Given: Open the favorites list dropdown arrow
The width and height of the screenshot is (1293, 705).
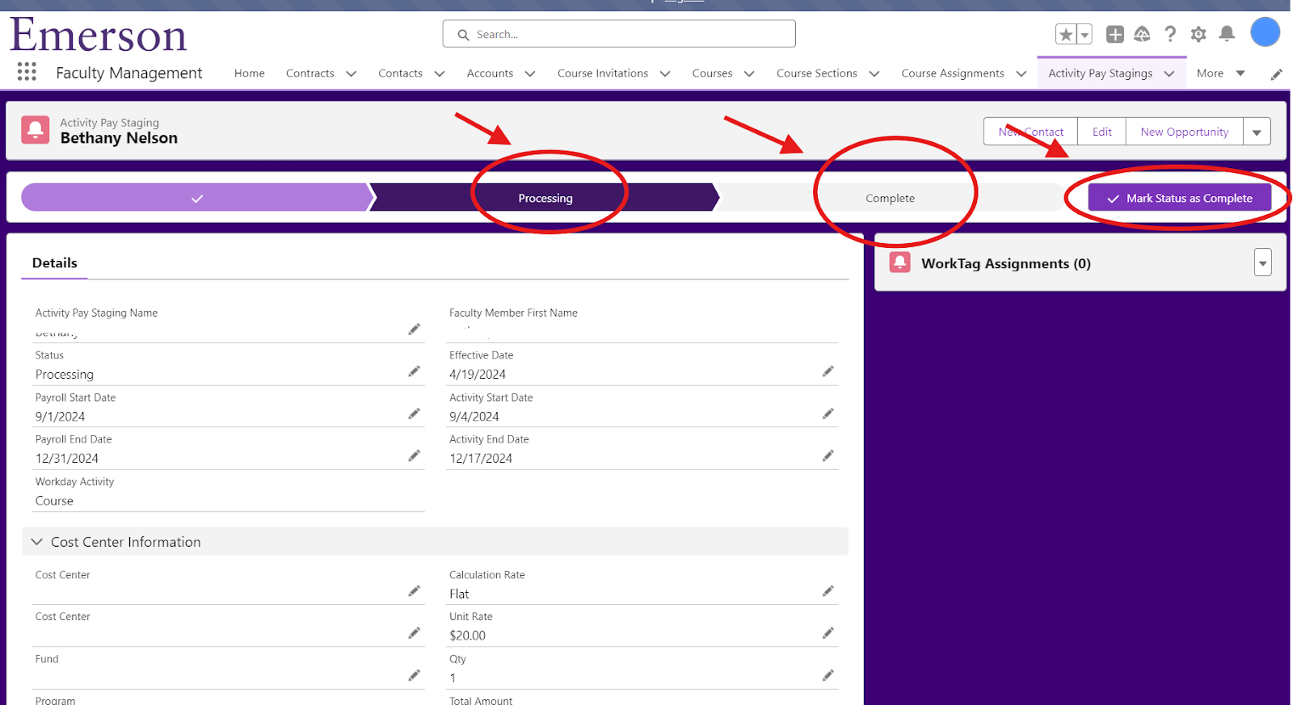Looking at the screenshot, I should pyautogui.click(x=1085, y=34).
